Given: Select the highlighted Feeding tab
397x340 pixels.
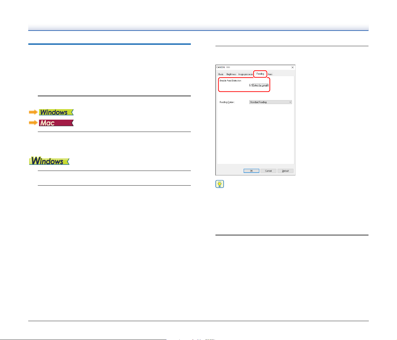Looking at the screenshot, I should tap(260, 74).
